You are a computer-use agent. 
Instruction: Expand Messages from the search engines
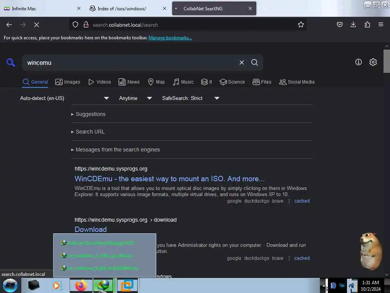click(115, 150)
